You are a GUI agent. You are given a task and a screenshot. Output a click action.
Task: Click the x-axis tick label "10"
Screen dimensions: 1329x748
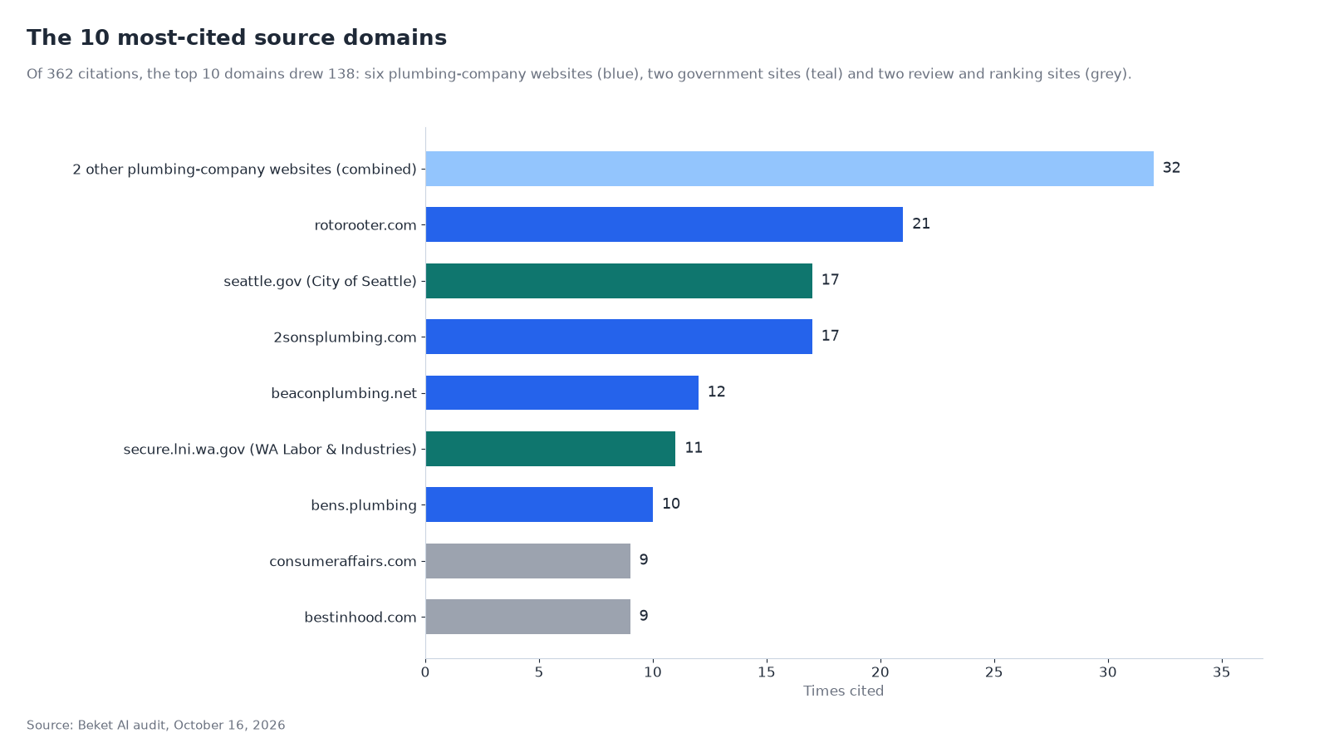(653, 672)
